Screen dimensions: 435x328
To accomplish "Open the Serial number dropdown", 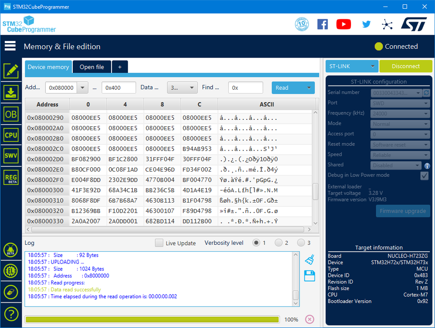I will coord(396,93).
